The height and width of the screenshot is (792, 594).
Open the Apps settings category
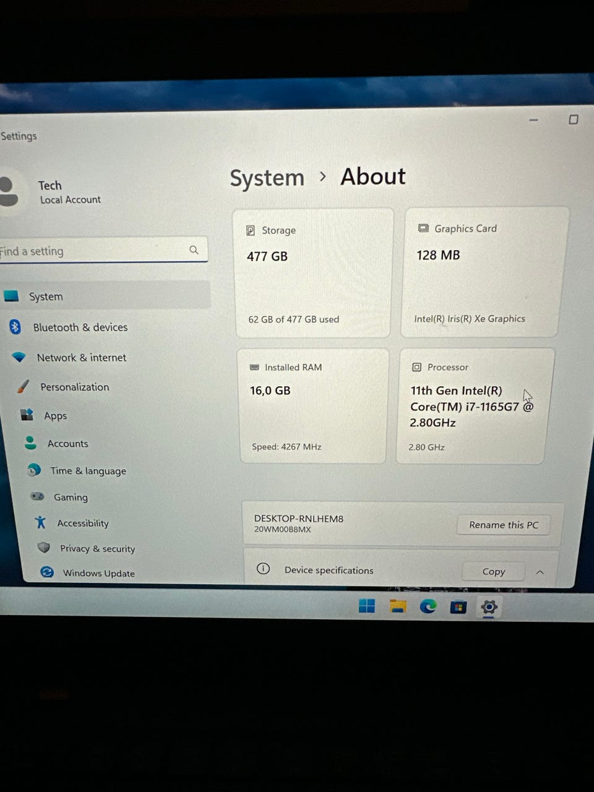tap(55, 416)
